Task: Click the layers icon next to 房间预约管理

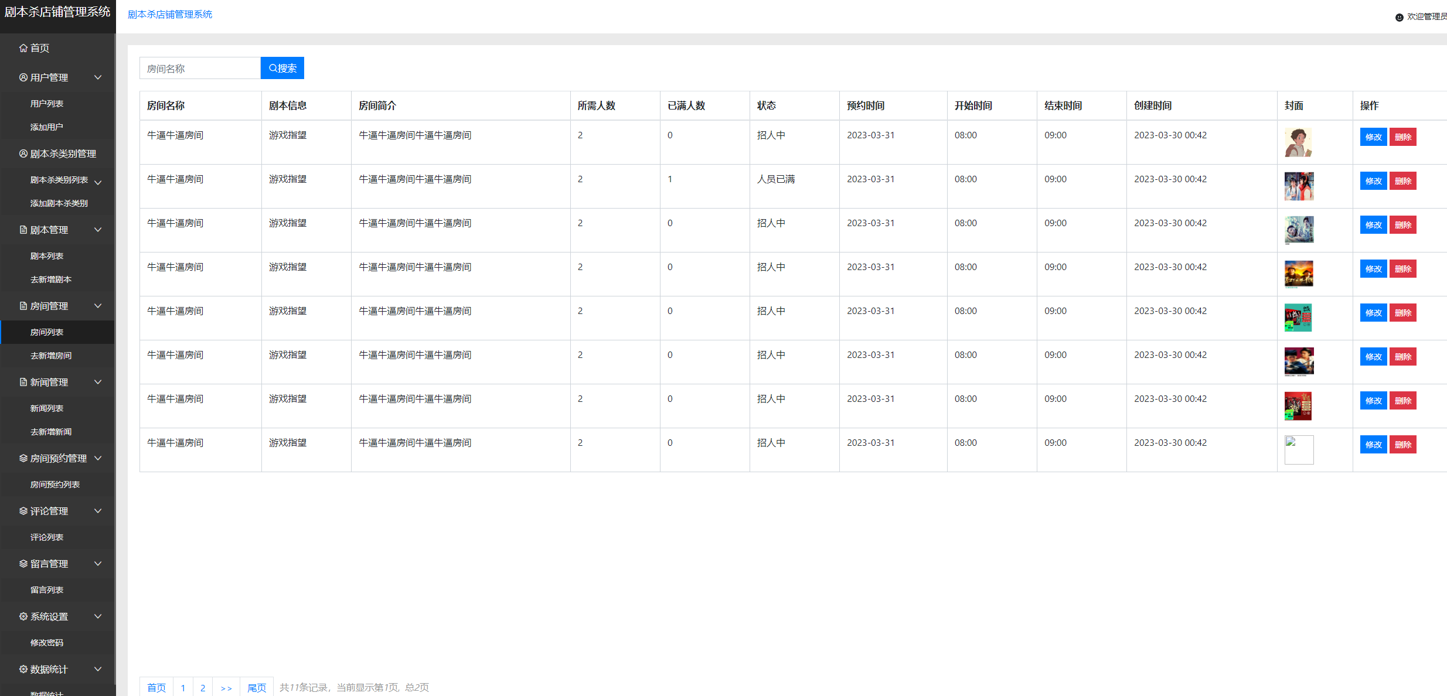Action: [x=23, y=458]
